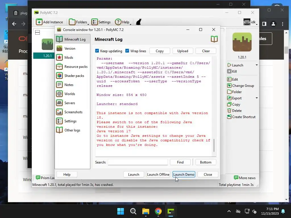Expand the Launch dropdown arrow
The image size is (291, 218).
[x=257, y=65]
